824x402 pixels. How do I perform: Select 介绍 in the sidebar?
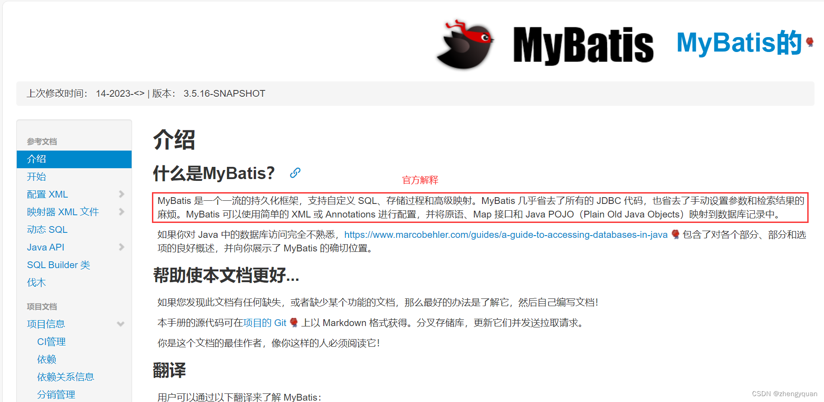[74, 159]
